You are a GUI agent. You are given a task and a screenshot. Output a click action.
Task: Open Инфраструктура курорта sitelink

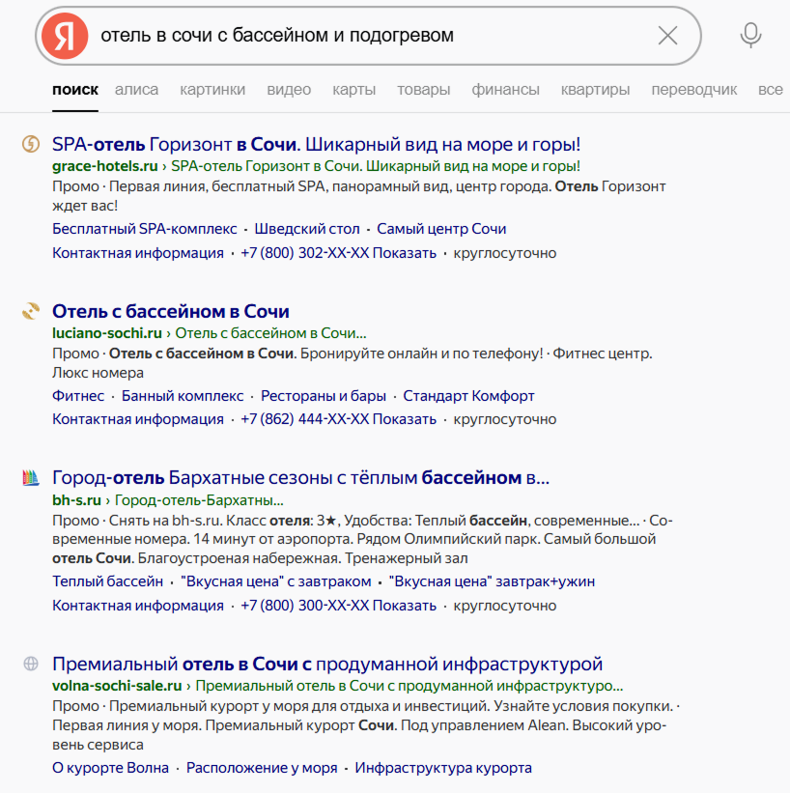click(443, 768)
